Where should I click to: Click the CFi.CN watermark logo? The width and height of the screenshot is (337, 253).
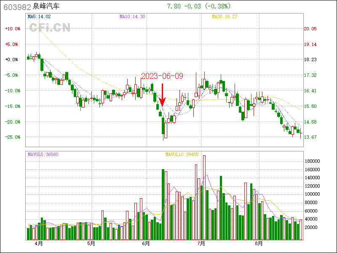pos(49,27)
